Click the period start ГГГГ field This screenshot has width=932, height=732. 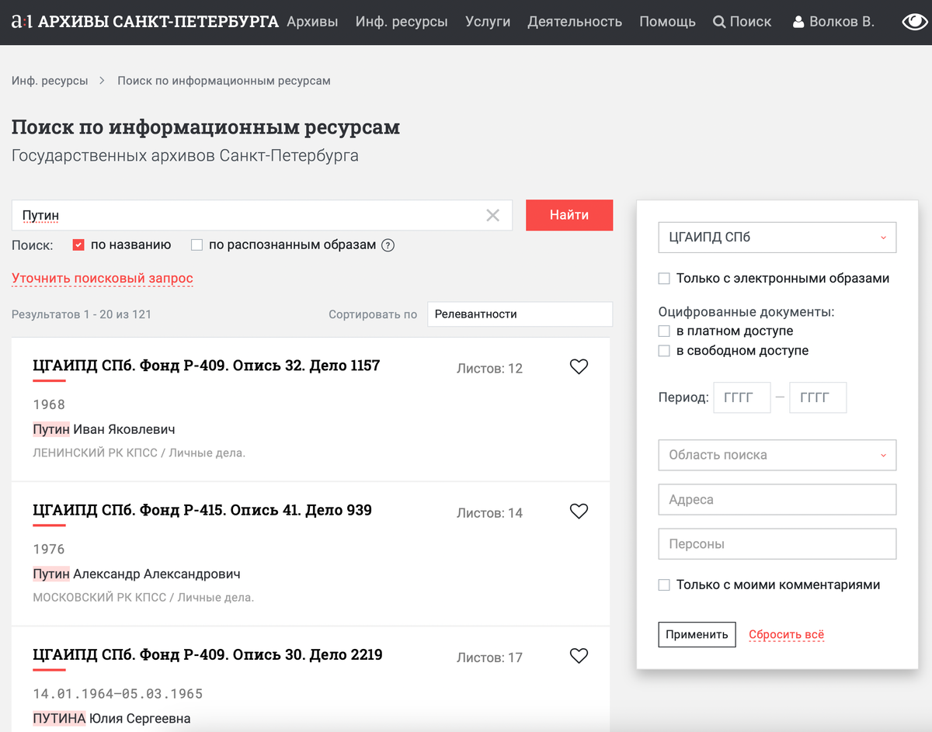pyautogui.click(x=742, y=397)
